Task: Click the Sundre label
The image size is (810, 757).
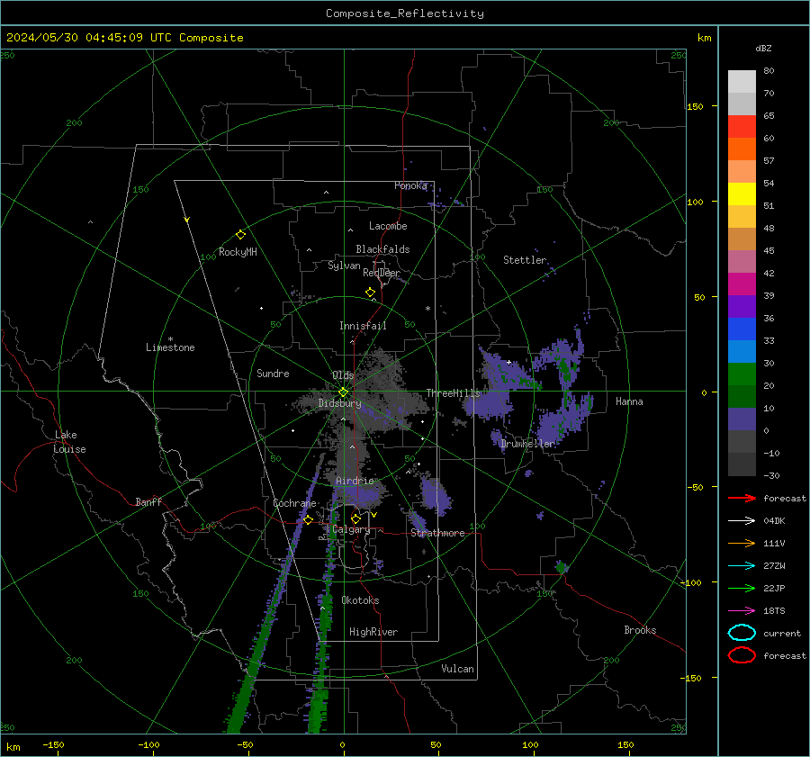Action: pyautogui.click(x=273, y=373)
